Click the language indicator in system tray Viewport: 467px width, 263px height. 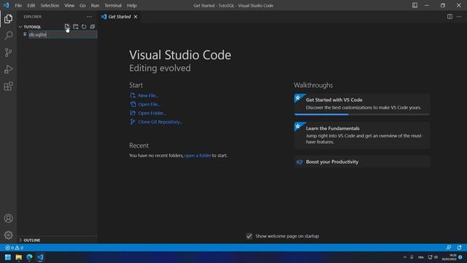tap(421, 257)
